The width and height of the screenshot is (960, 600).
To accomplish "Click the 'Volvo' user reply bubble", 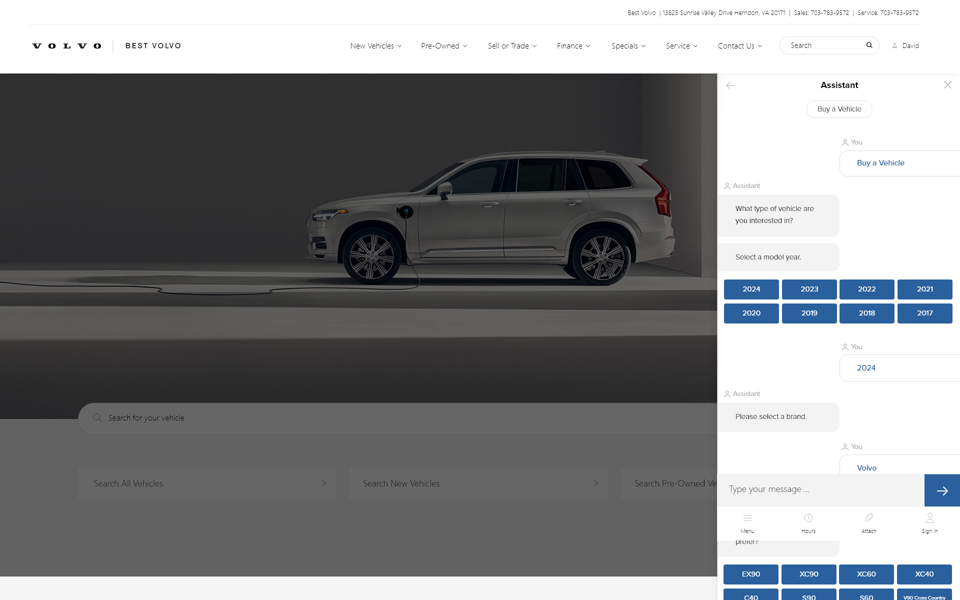I will (899, 465).
